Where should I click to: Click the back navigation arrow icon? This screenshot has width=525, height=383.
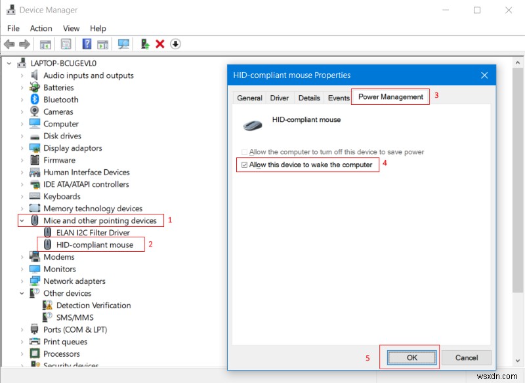(x=9, y=44)
